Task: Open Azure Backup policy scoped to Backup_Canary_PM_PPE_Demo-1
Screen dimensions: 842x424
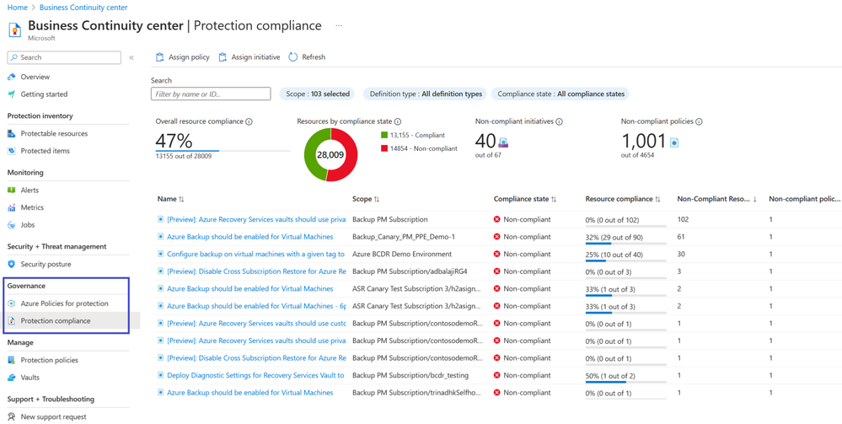Action: click(x=249, y=237)
